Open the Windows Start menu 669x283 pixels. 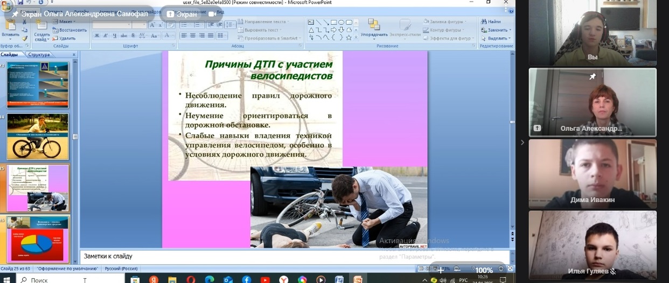(x=8, y=279)
